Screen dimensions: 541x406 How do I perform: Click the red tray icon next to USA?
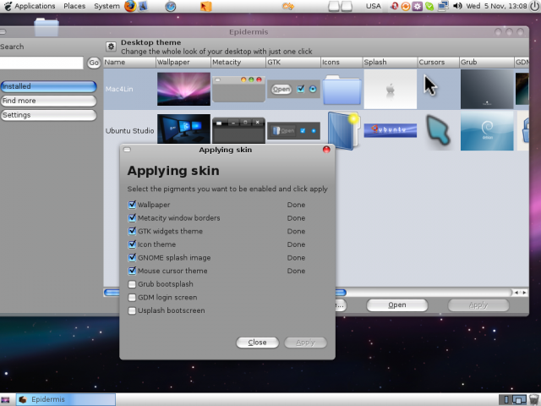[395, 6]
